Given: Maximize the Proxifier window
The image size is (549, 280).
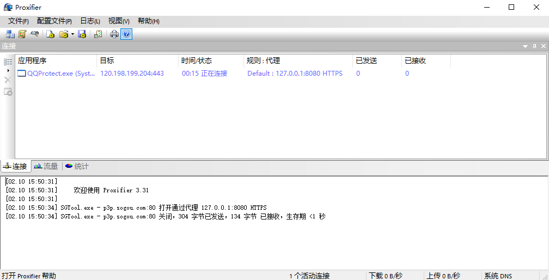Looking at the screenshot, I should pyautogui.click(x=511, y=7).
